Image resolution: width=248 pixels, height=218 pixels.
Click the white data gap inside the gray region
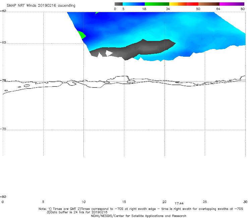(x=109, y=53)
